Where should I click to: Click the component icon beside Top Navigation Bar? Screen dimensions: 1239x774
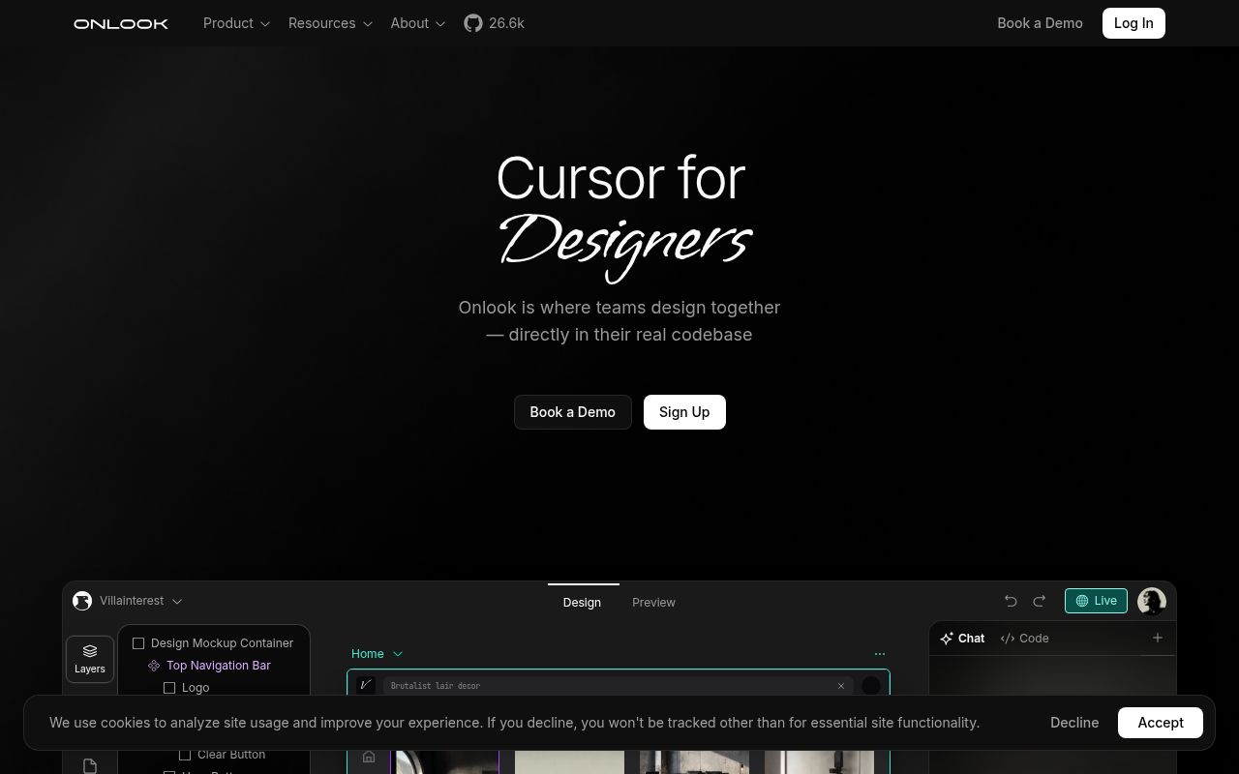click(154, 666)
